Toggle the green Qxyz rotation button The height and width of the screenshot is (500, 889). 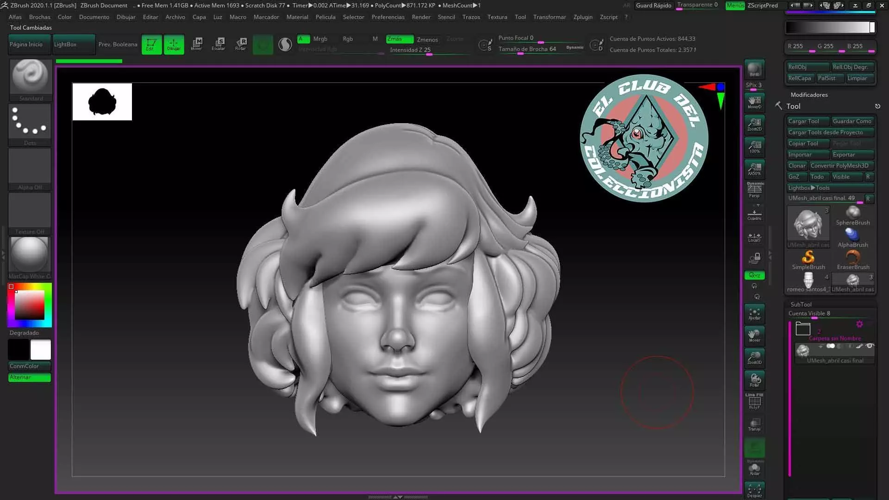pyautogui.click(x=754, y=275)
